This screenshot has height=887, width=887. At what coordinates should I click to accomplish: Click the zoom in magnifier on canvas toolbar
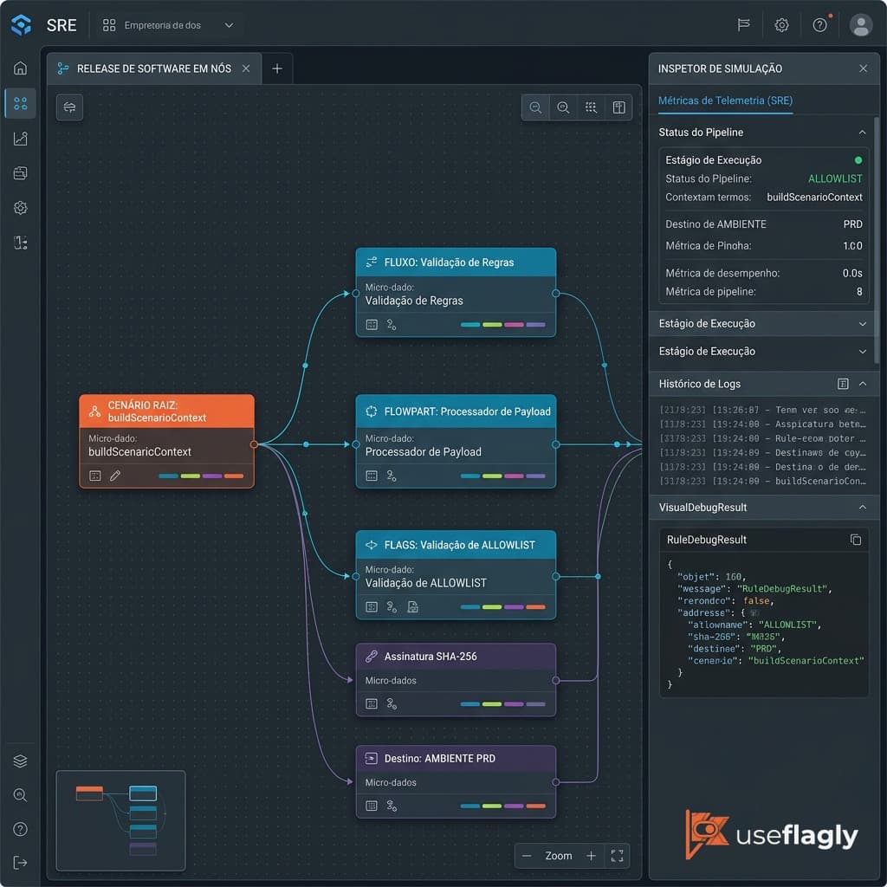pos(563,107)
